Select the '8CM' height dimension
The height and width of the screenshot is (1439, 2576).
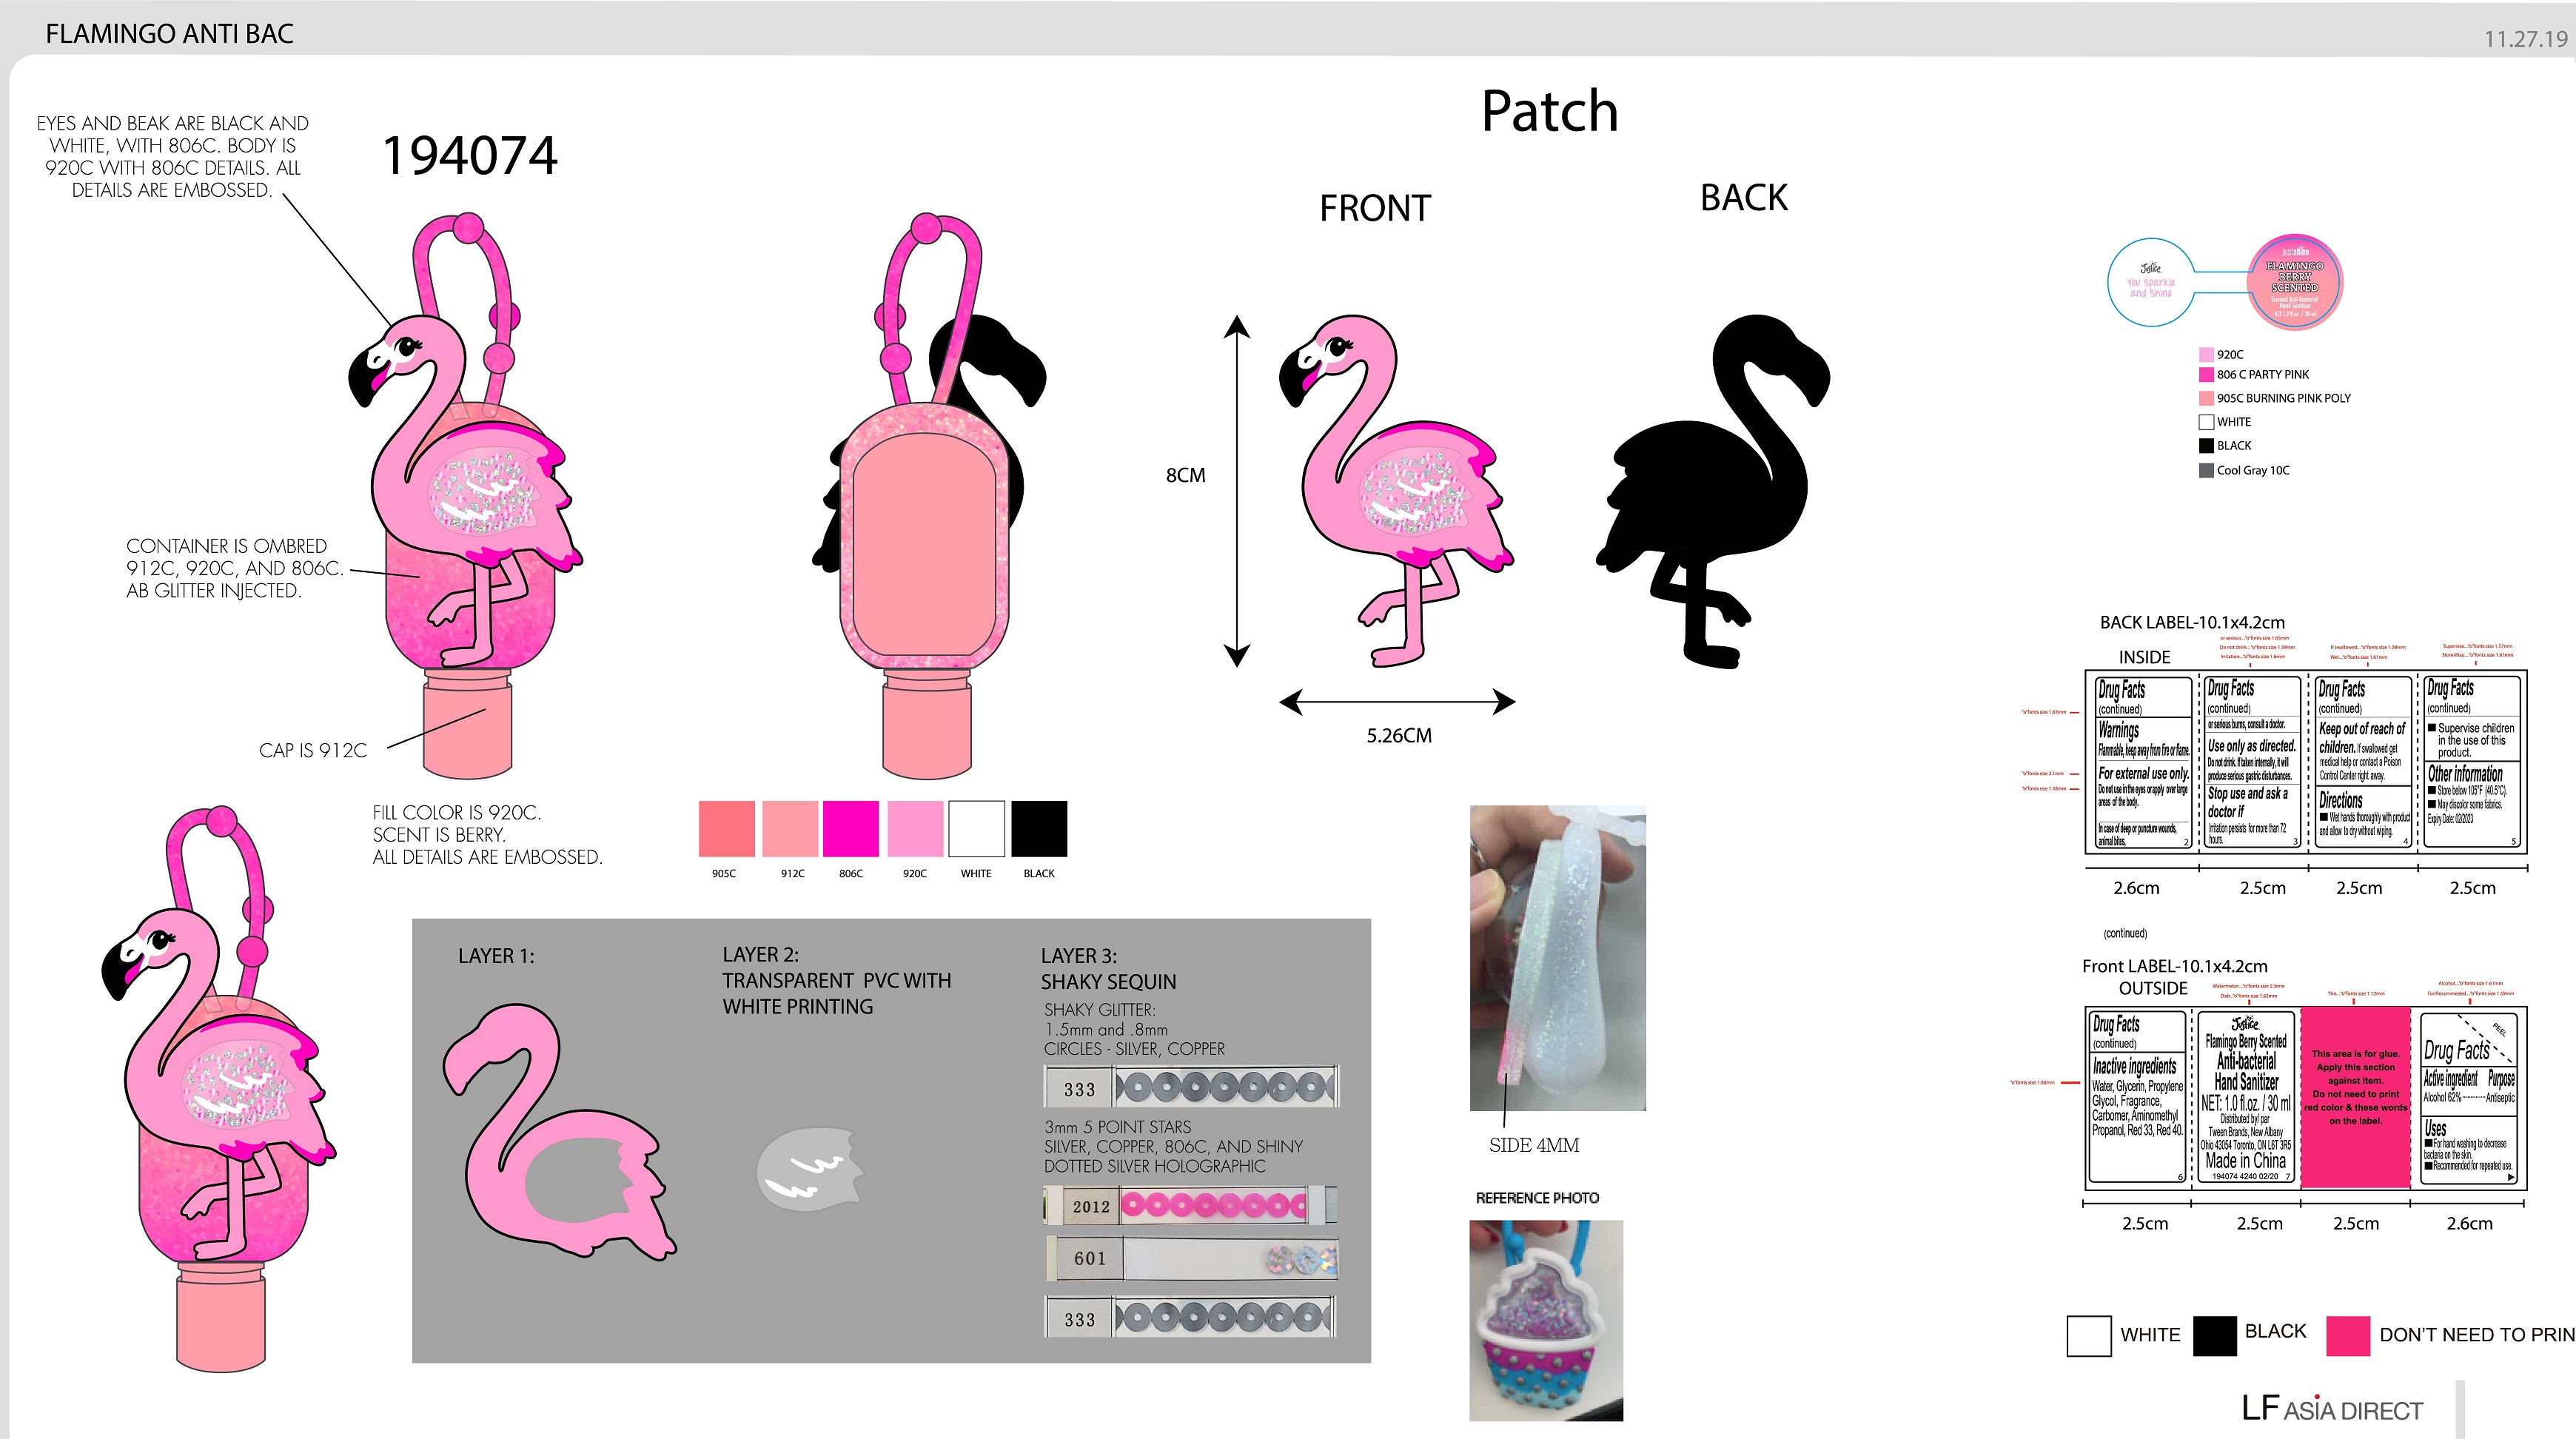1186,476
